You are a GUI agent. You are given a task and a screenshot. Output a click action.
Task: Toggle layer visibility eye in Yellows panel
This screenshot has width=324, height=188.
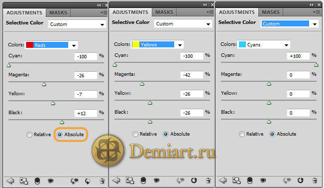[156, 181]
